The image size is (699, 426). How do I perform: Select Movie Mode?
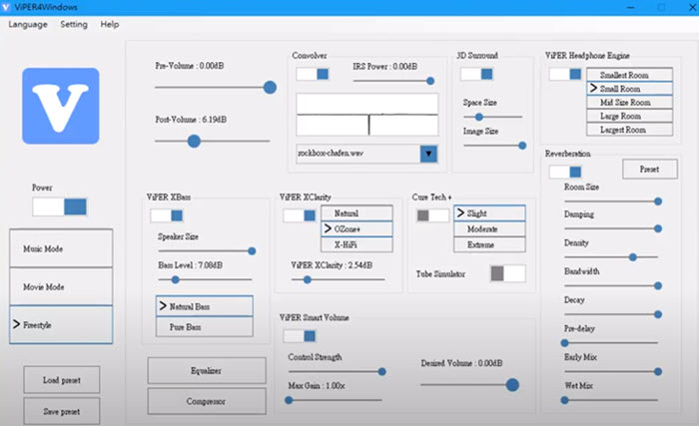tap(61, 286)
